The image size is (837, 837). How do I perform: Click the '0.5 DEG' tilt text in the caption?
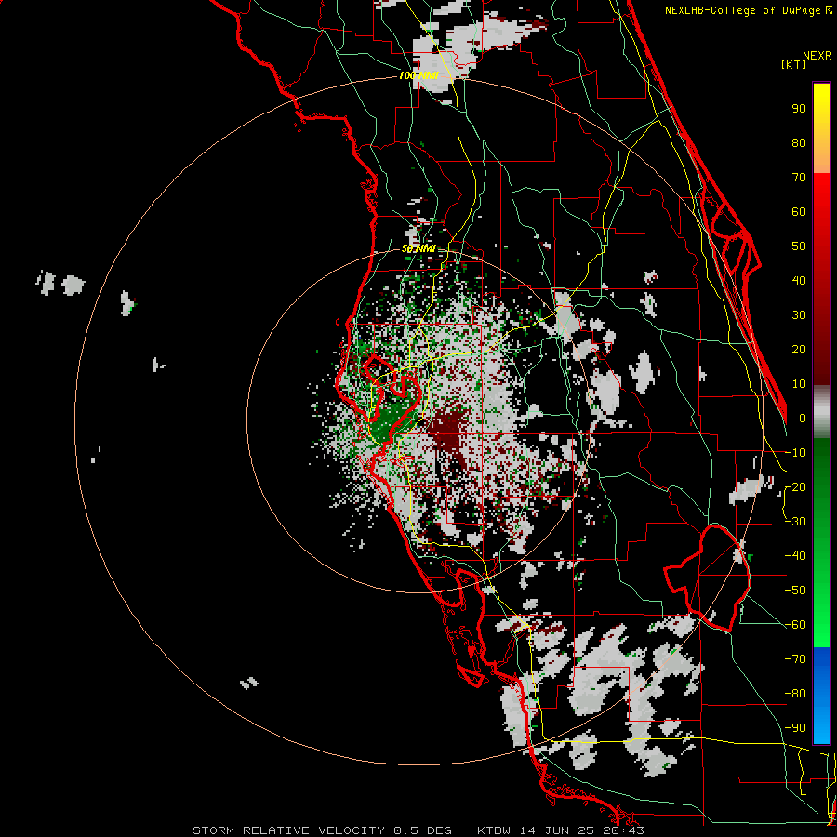click(x=423, y=830)
